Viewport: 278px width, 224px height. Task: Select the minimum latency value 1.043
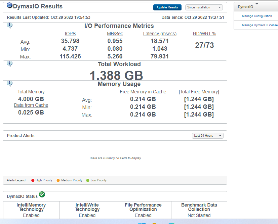160,48
